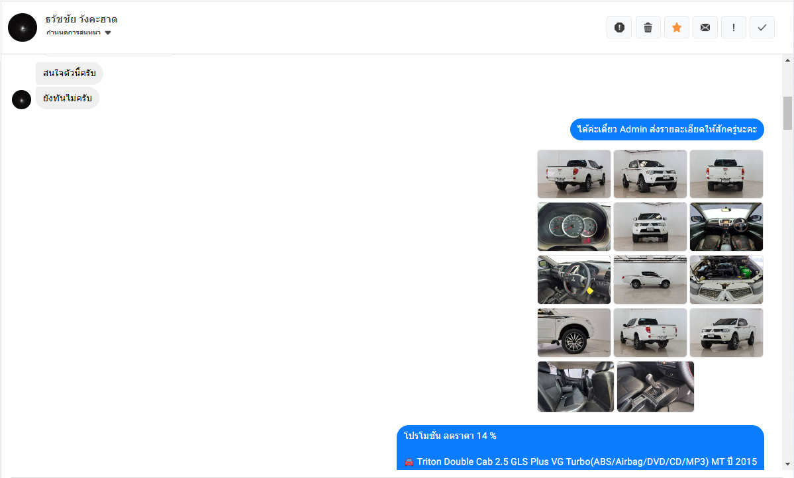Click the scrollbar down arrow
This screenshot has height=478, width=794.
pyautogui.click(x=787, y=464)
